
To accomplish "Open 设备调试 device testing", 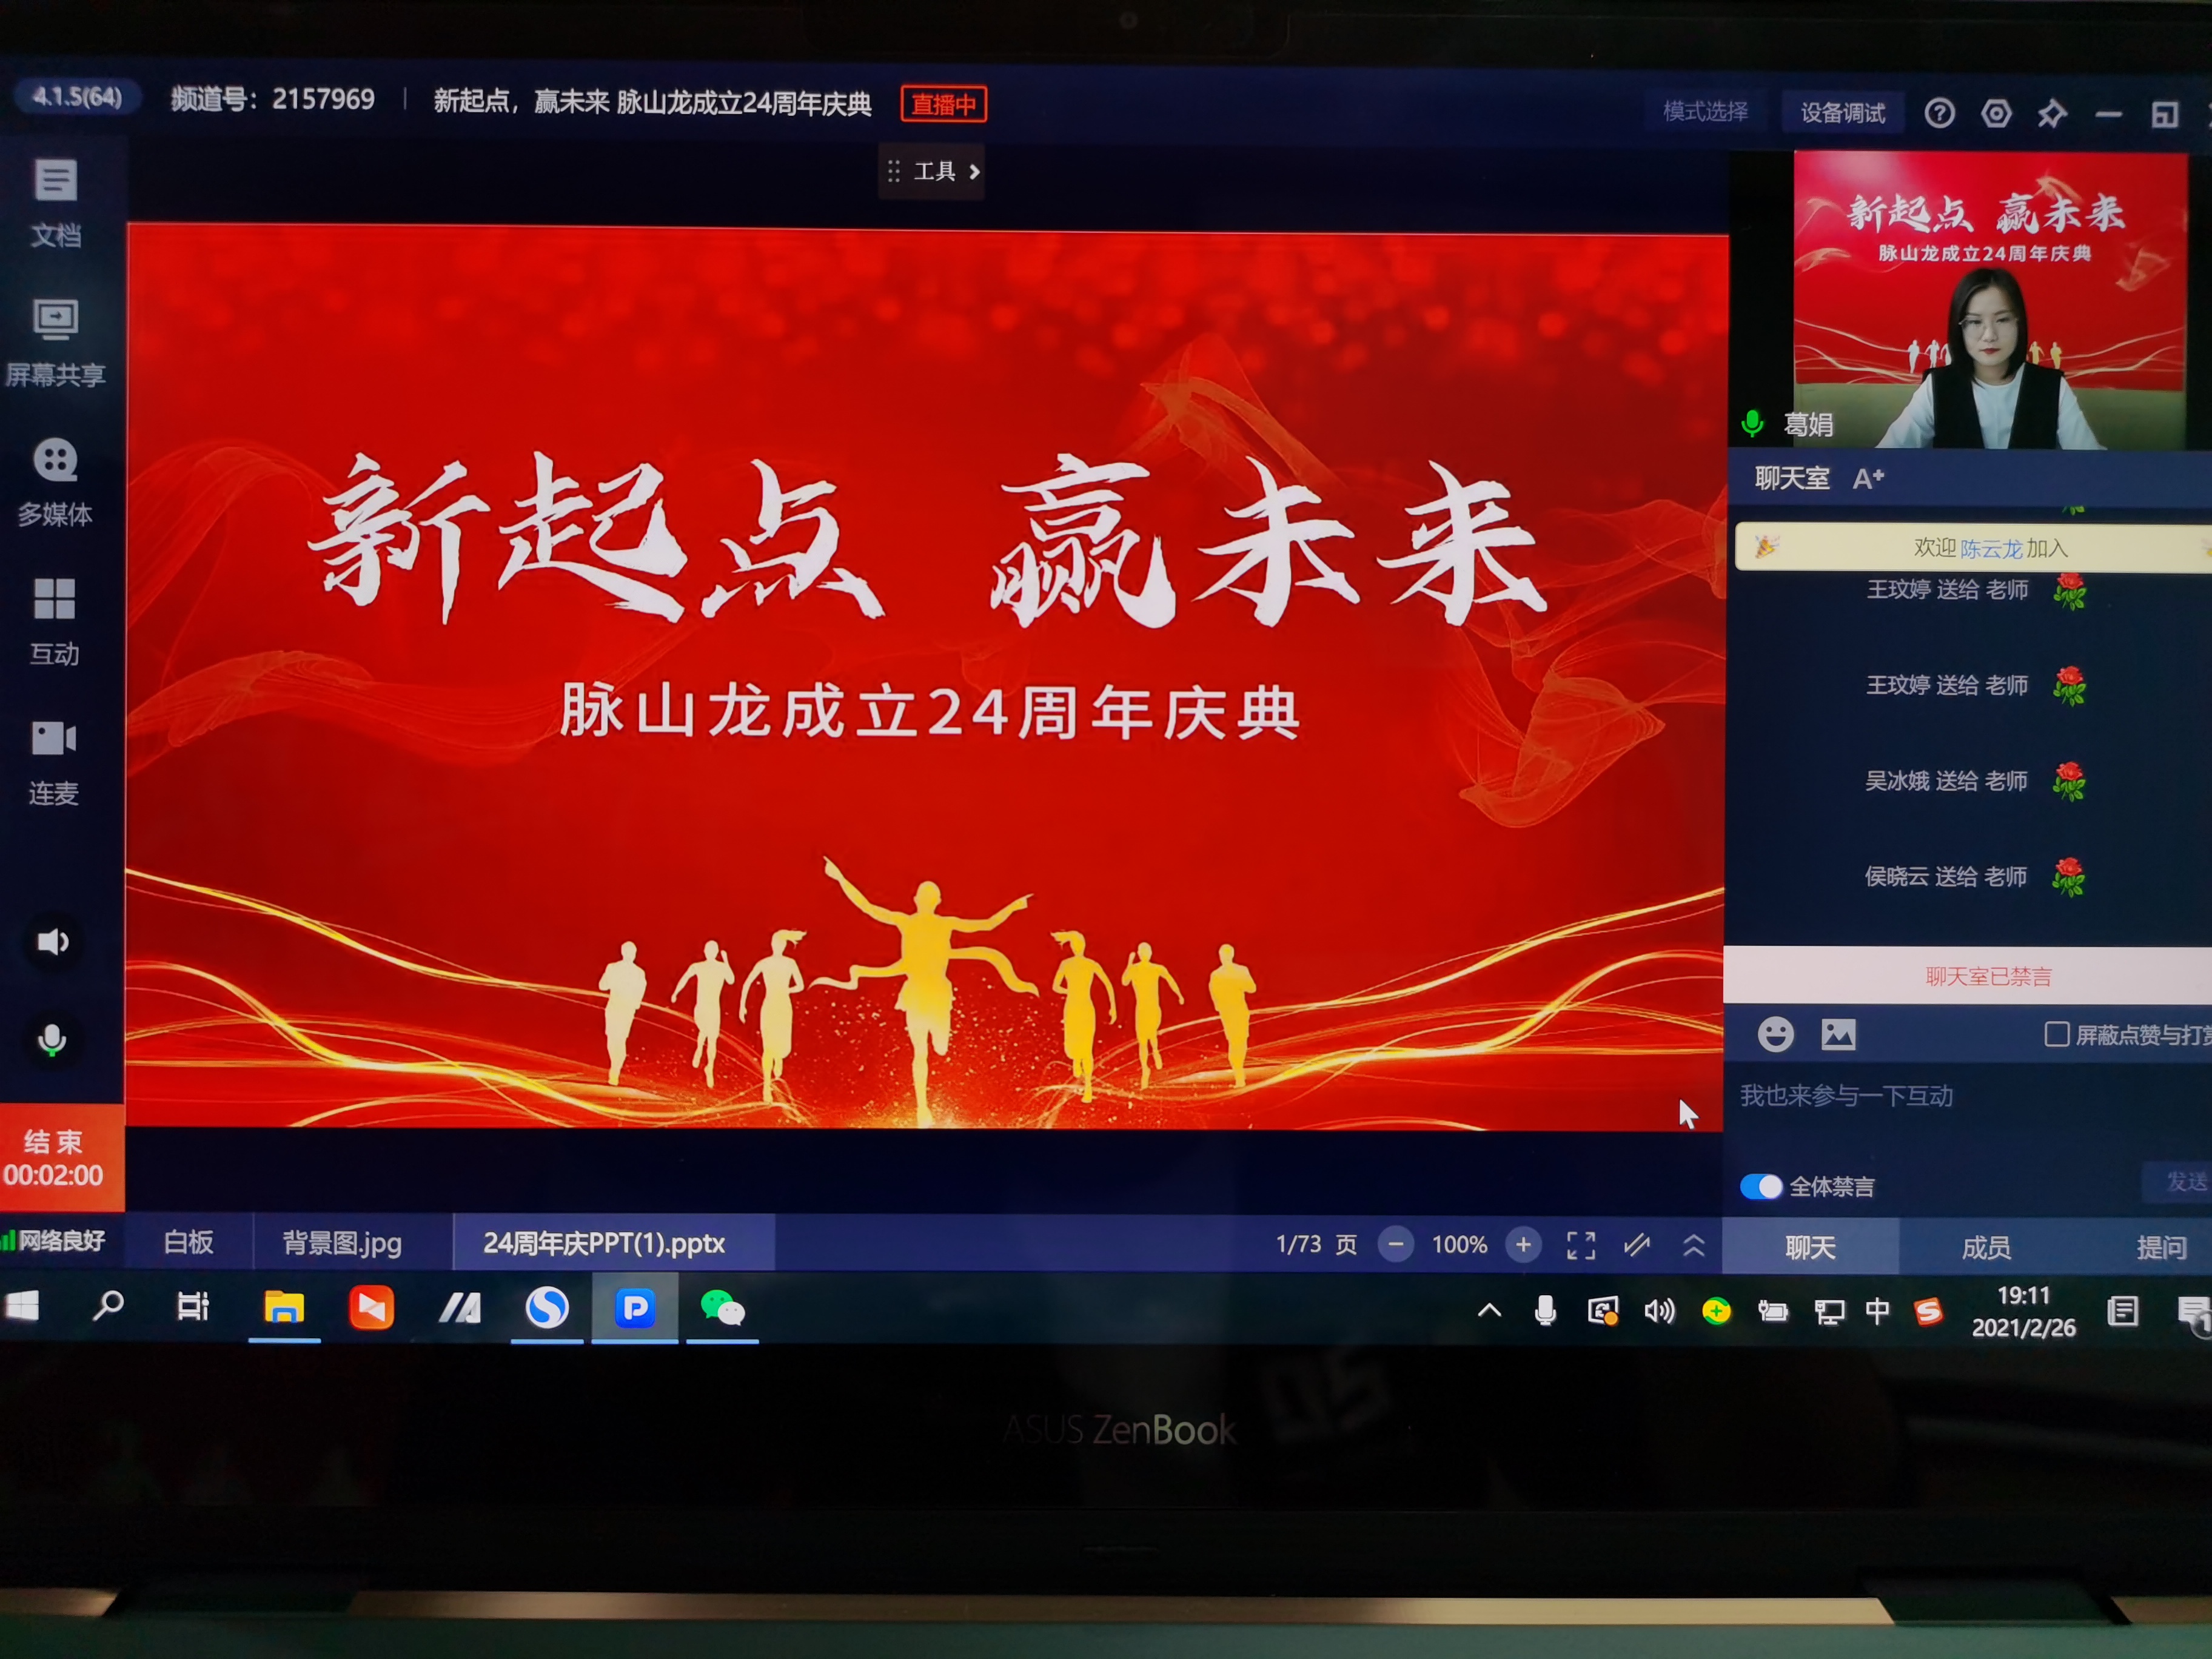I will tap(1842, 112).
